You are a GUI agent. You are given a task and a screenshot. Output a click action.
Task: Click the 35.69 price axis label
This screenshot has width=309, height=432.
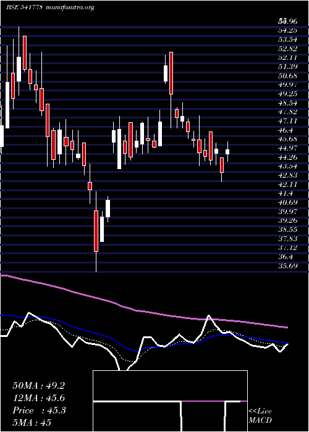[x=288, y=266]
